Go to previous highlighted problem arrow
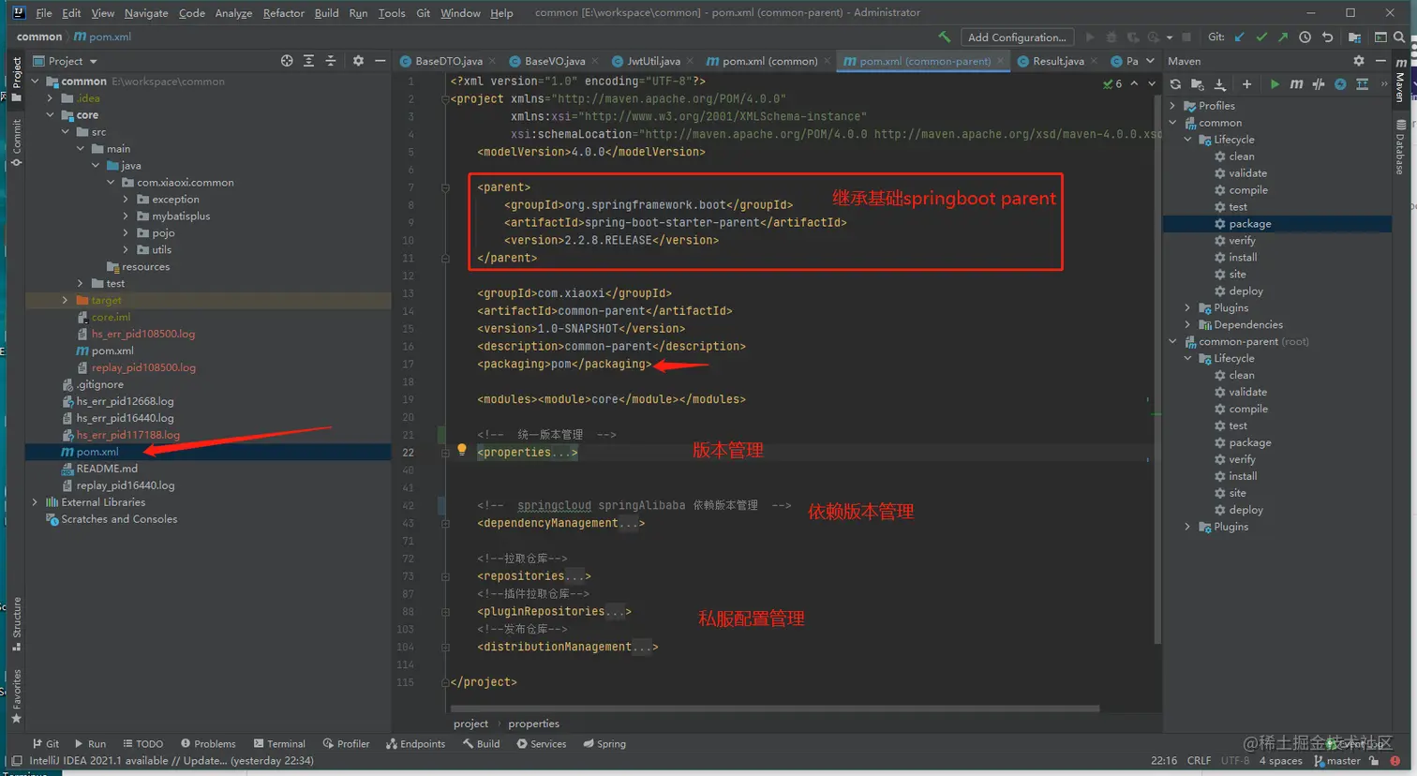The width and height of the screenshot is (1417, 776). (x=1134, y=83)
